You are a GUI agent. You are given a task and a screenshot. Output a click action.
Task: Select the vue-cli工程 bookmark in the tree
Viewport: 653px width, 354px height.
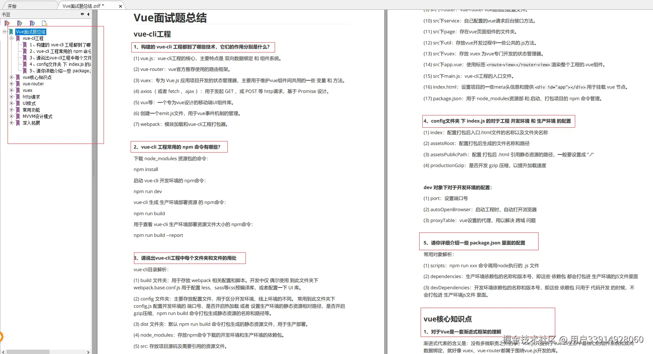[x=33, y=38]
